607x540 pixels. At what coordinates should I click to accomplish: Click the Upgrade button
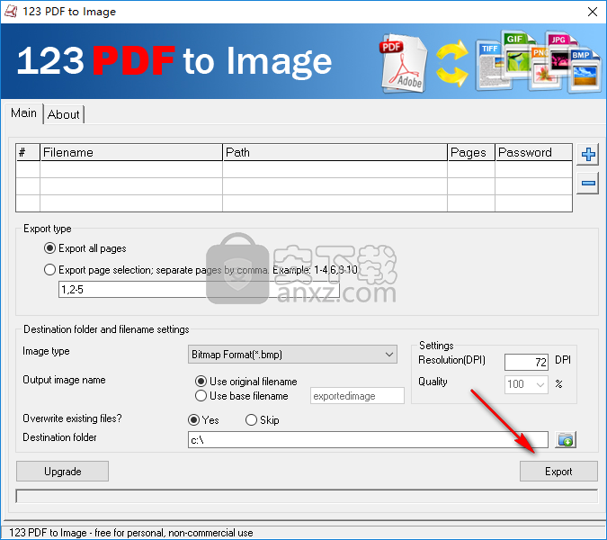[x=62, y=472]
